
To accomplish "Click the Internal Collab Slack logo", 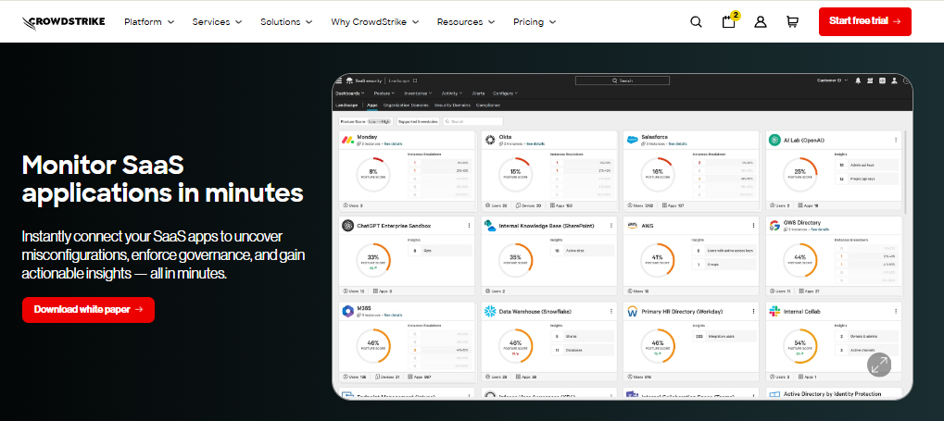I will click(x=774, y=312).
